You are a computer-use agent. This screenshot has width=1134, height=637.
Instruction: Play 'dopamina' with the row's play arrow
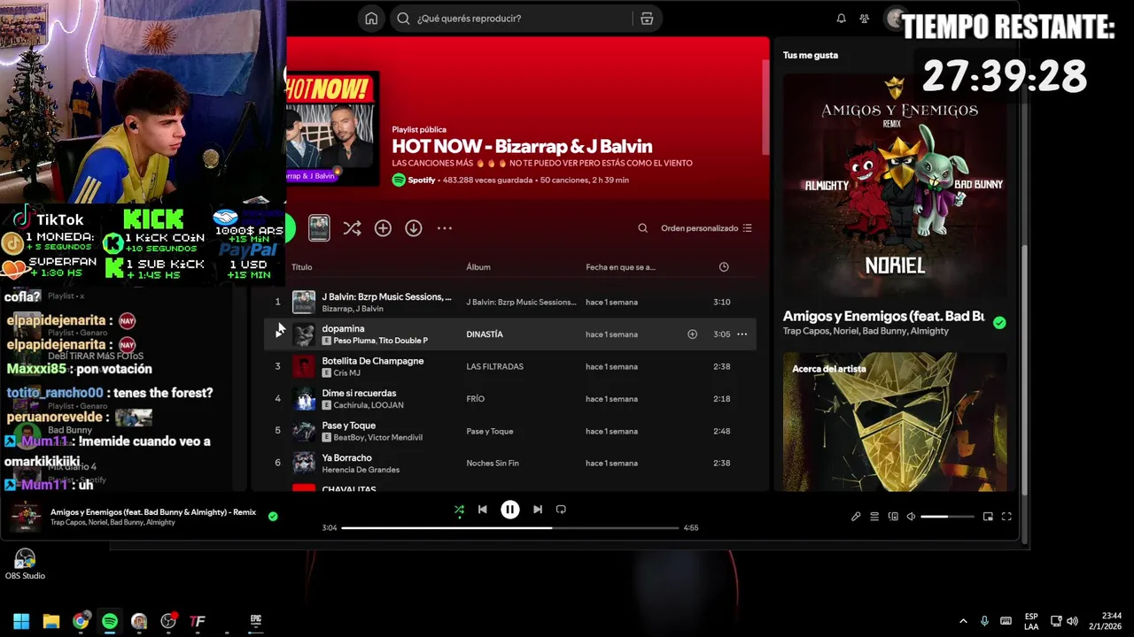[279, 334]
